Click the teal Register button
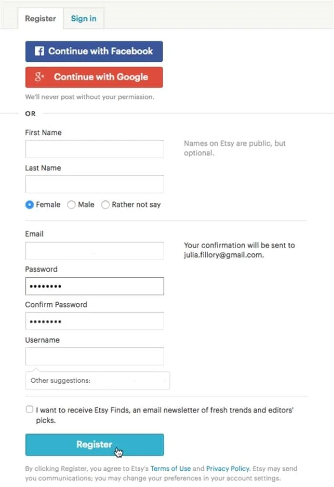 tap(94, 445)
